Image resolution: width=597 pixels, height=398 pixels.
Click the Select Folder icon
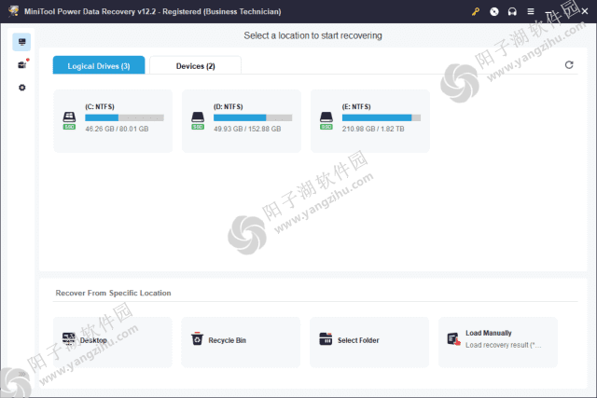pyautogui.click(x=326, y=338)
